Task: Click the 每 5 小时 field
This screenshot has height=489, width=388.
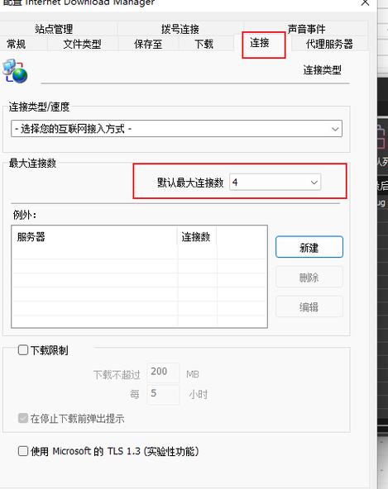Action: (163, 394)
